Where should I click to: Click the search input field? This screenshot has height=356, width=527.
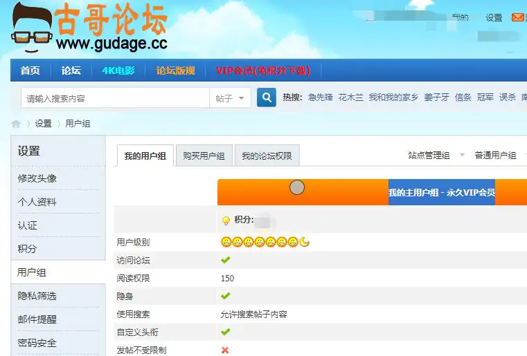click(x=115, y=98)
